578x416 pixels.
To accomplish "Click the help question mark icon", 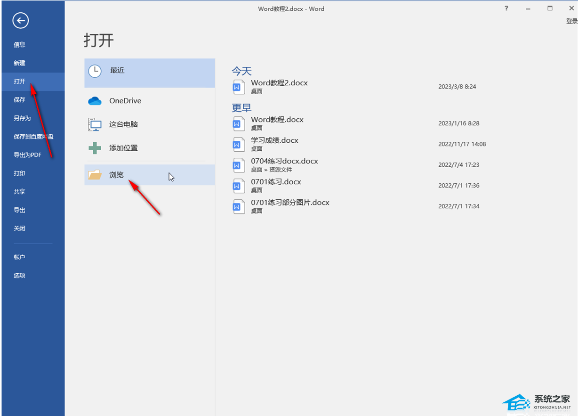I will point(506,8).
